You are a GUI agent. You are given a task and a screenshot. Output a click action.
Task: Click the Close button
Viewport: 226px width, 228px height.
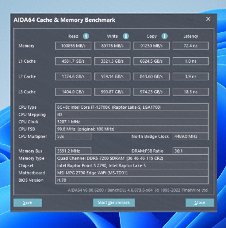pos(200,203)
